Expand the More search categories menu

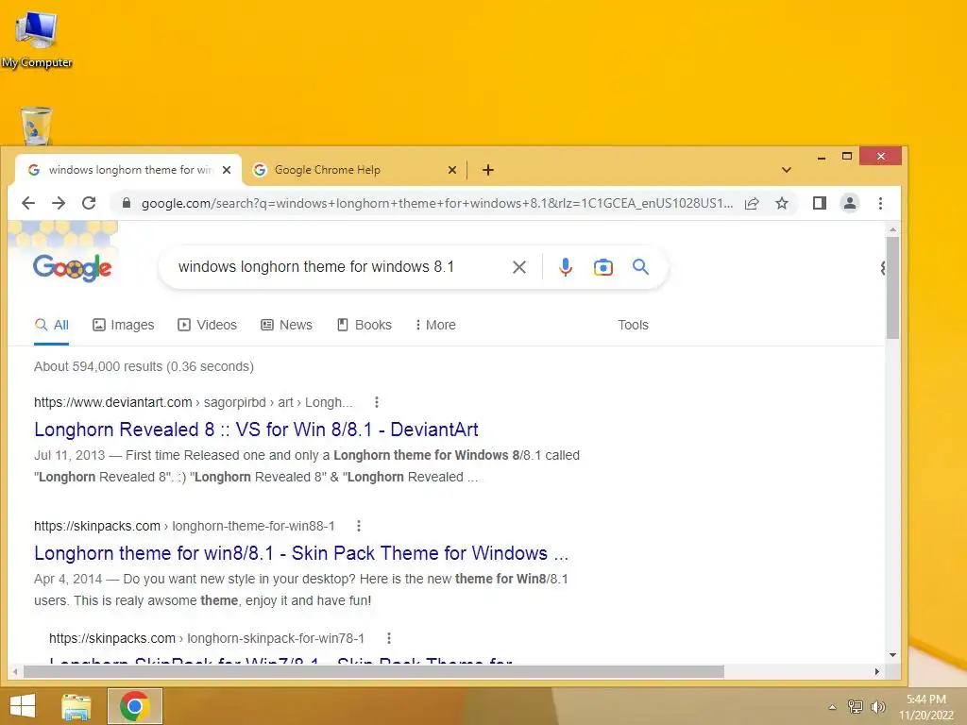coord(436,325)
